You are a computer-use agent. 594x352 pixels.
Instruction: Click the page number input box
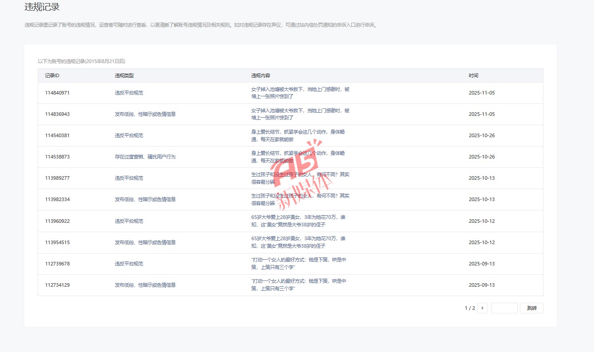coord(504,308)
